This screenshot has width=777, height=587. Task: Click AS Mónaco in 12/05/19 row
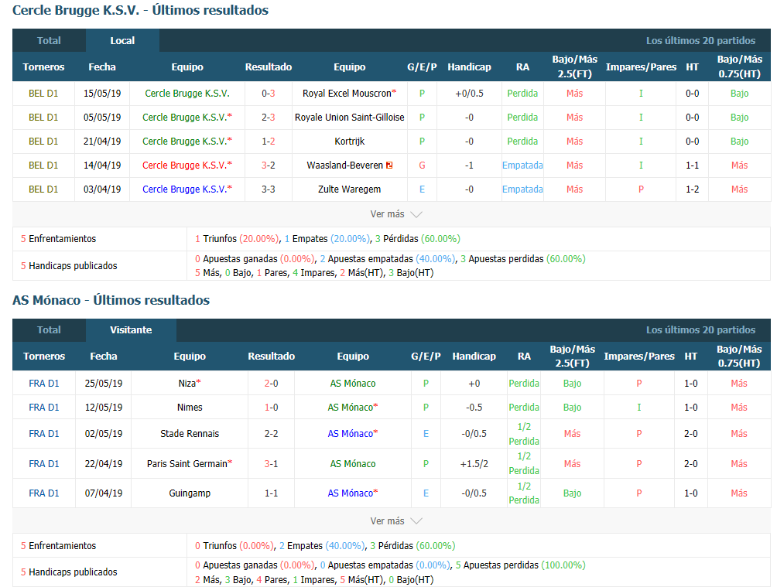pos(351,407)
